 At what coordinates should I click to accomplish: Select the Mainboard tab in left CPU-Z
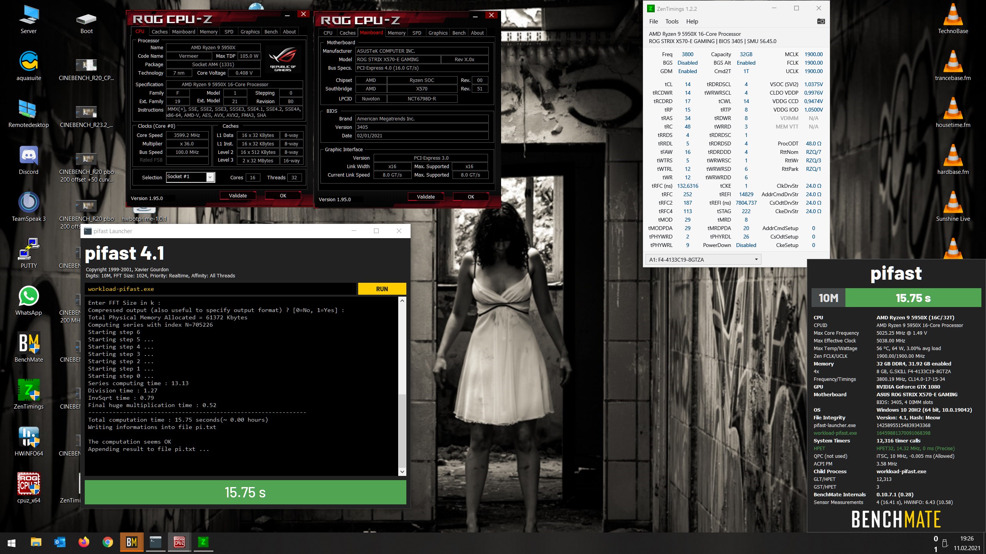coord(183,32)
